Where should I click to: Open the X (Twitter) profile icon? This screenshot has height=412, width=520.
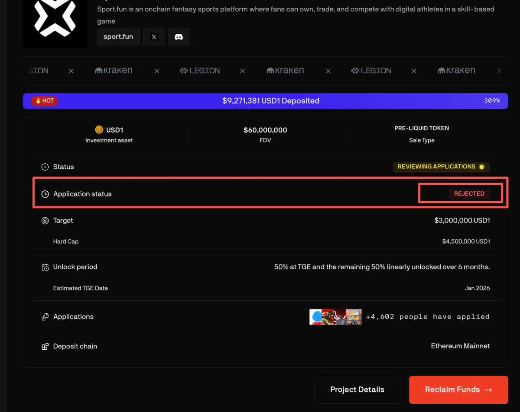click(x=154, y=37)
